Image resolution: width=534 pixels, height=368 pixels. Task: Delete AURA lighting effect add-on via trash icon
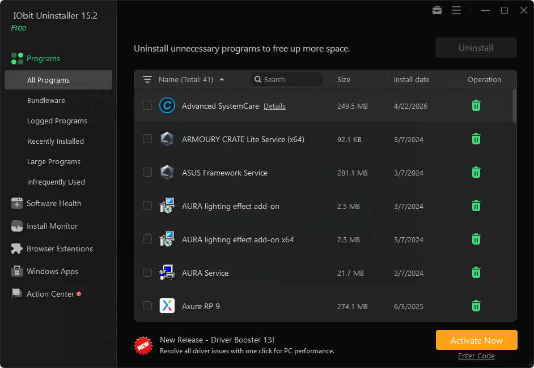coord(476,206)
